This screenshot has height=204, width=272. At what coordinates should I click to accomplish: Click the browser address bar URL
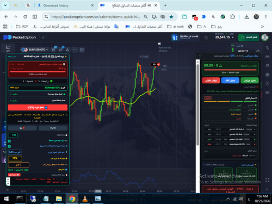tap(96, 17)
